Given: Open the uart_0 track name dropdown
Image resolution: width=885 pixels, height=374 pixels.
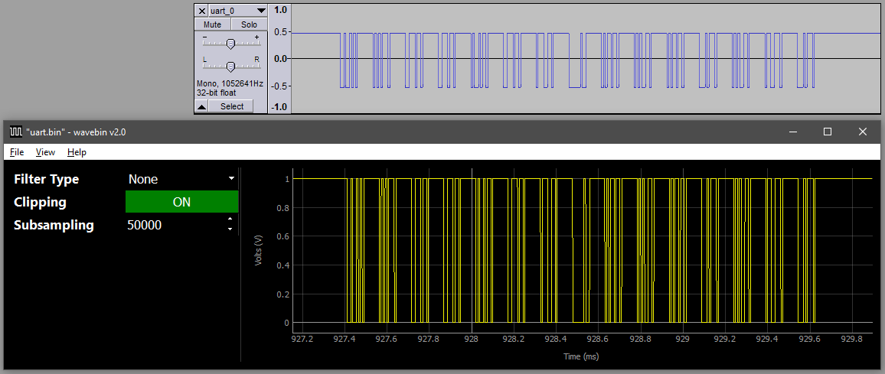Looking at the screenshot, I should (261, 11).
